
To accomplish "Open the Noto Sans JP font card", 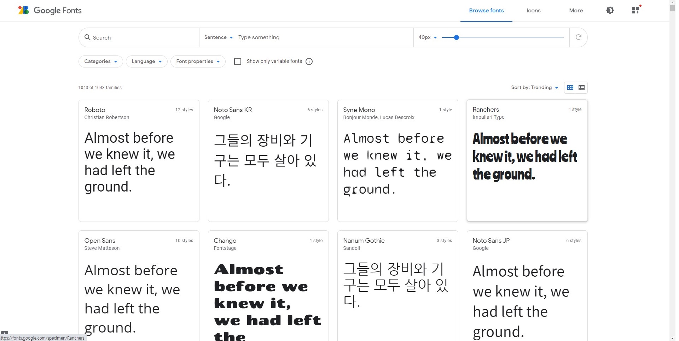I will point(527,286).
